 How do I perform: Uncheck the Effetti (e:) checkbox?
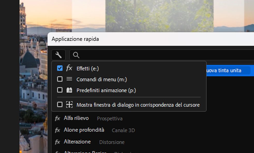pyautogui.click(x=60, y=68)
